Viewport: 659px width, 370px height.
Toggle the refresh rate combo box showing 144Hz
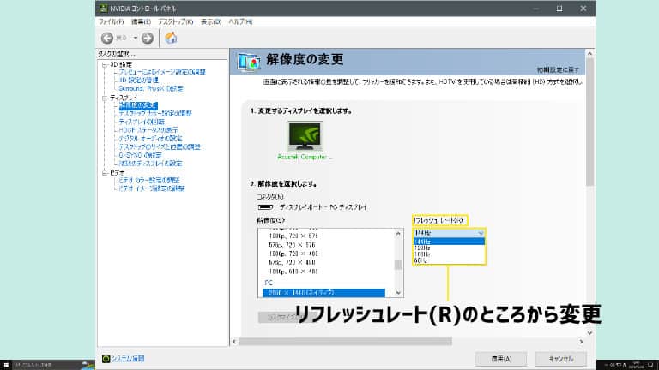(x=449, y=233)
